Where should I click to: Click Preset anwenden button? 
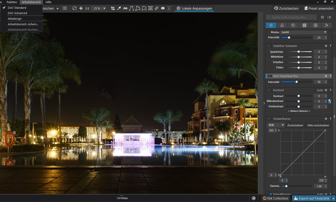[319, 8]
